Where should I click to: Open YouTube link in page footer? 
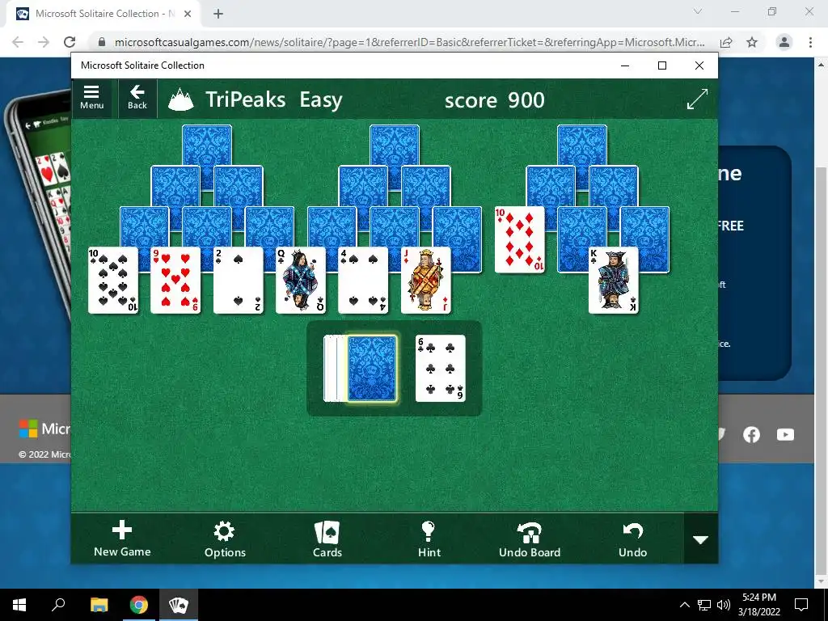point(785,434)
